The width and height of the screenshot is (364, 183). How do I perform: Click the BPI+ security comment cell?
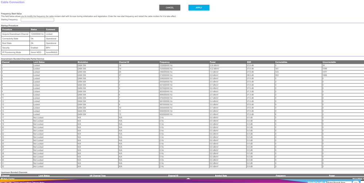pyautogui.click(x=48, y=48)
